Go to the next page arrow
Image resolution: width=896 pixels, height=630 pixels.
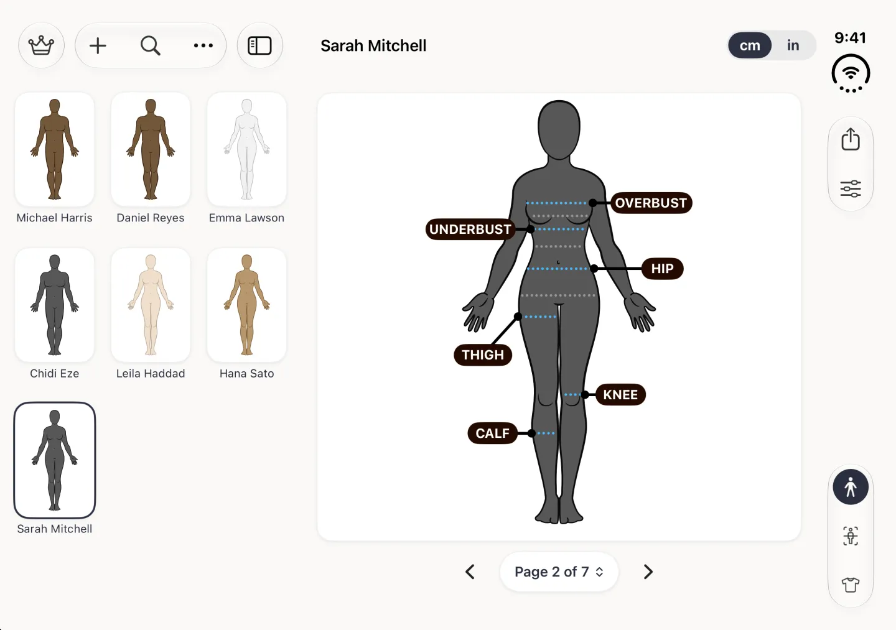[648, 572]
